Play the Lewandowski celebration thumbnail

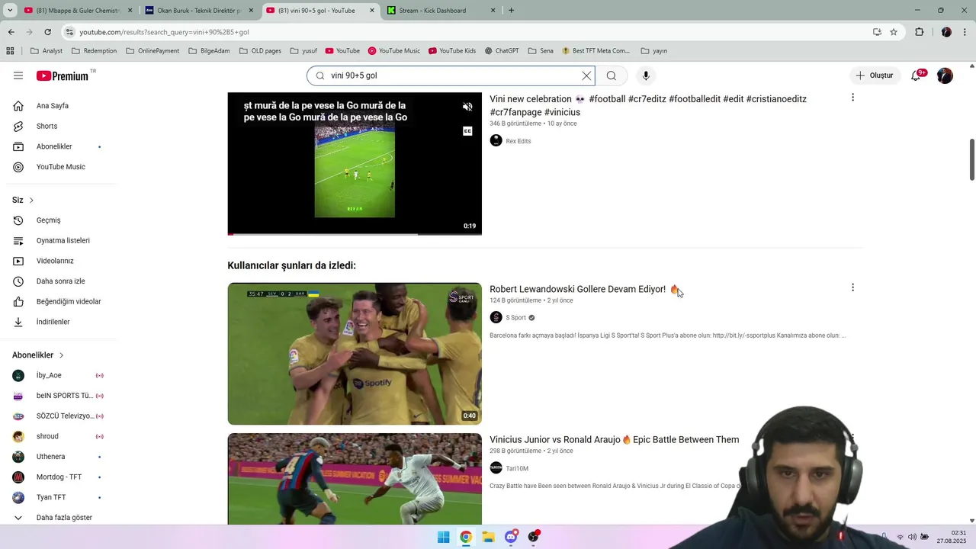[355, 354]
